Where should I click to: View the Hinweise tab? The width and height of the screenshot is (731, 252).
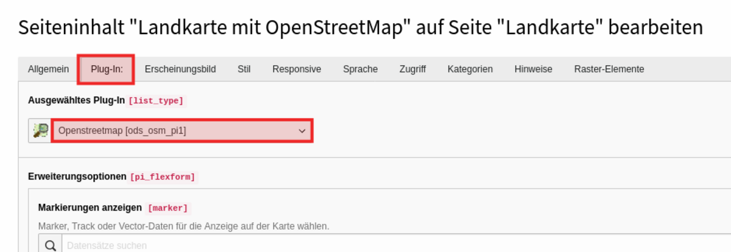(533, 69)
